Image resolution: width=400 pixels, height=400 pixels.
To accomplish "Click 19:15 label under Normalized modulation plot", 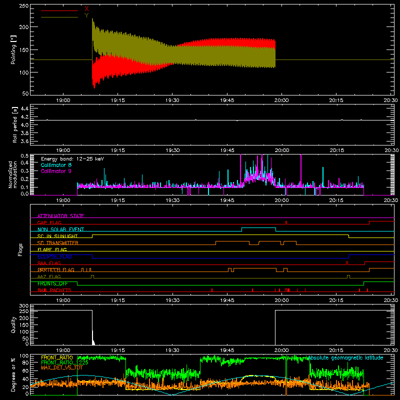I will pyautogui.click(x=118, y=200).
